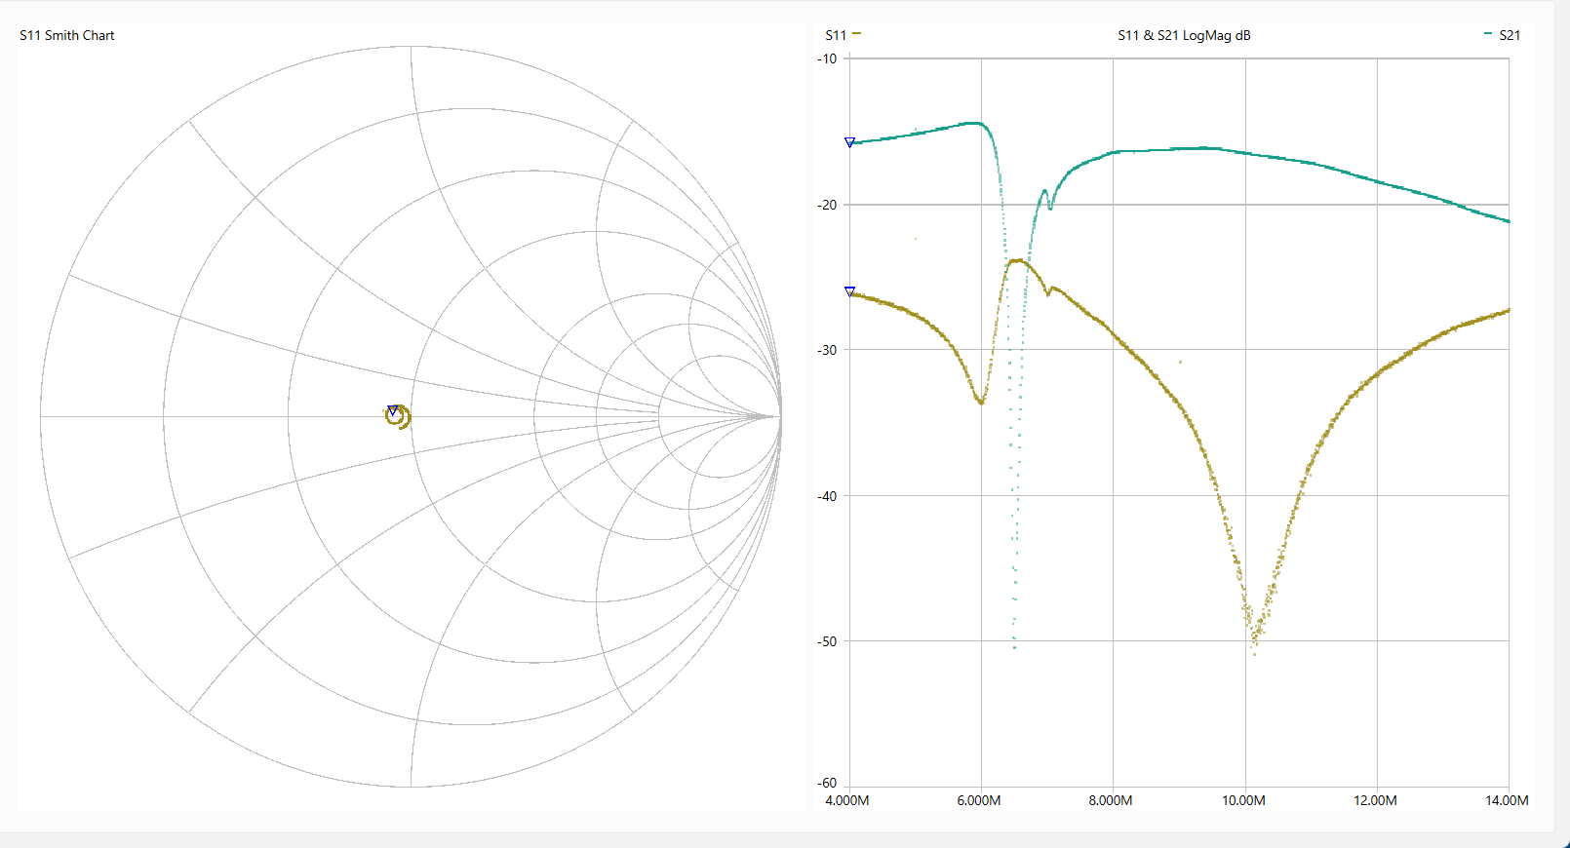Click the 'S11 Smith Chart' title
The width and height of the screenshot is (1570, 848).
point(67,35)
